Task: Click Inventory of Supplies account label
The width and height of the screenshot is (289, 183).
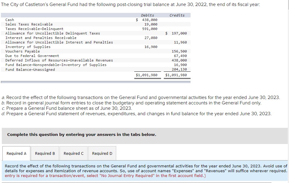Action: (x=28, y=47)
